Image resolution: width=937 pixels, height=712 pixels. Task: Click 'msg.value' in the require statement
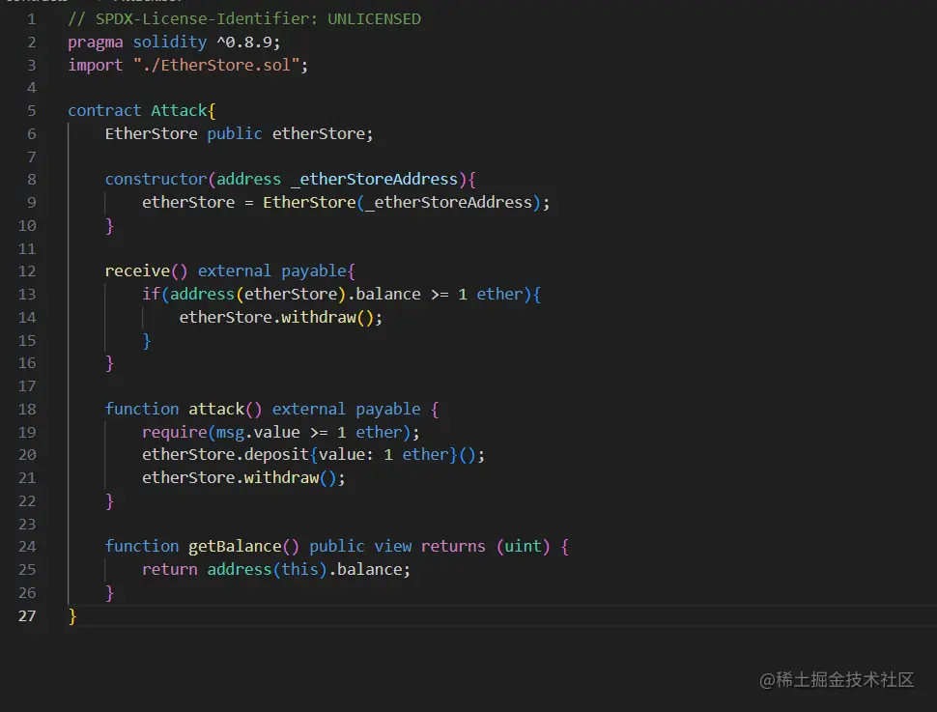258,432
